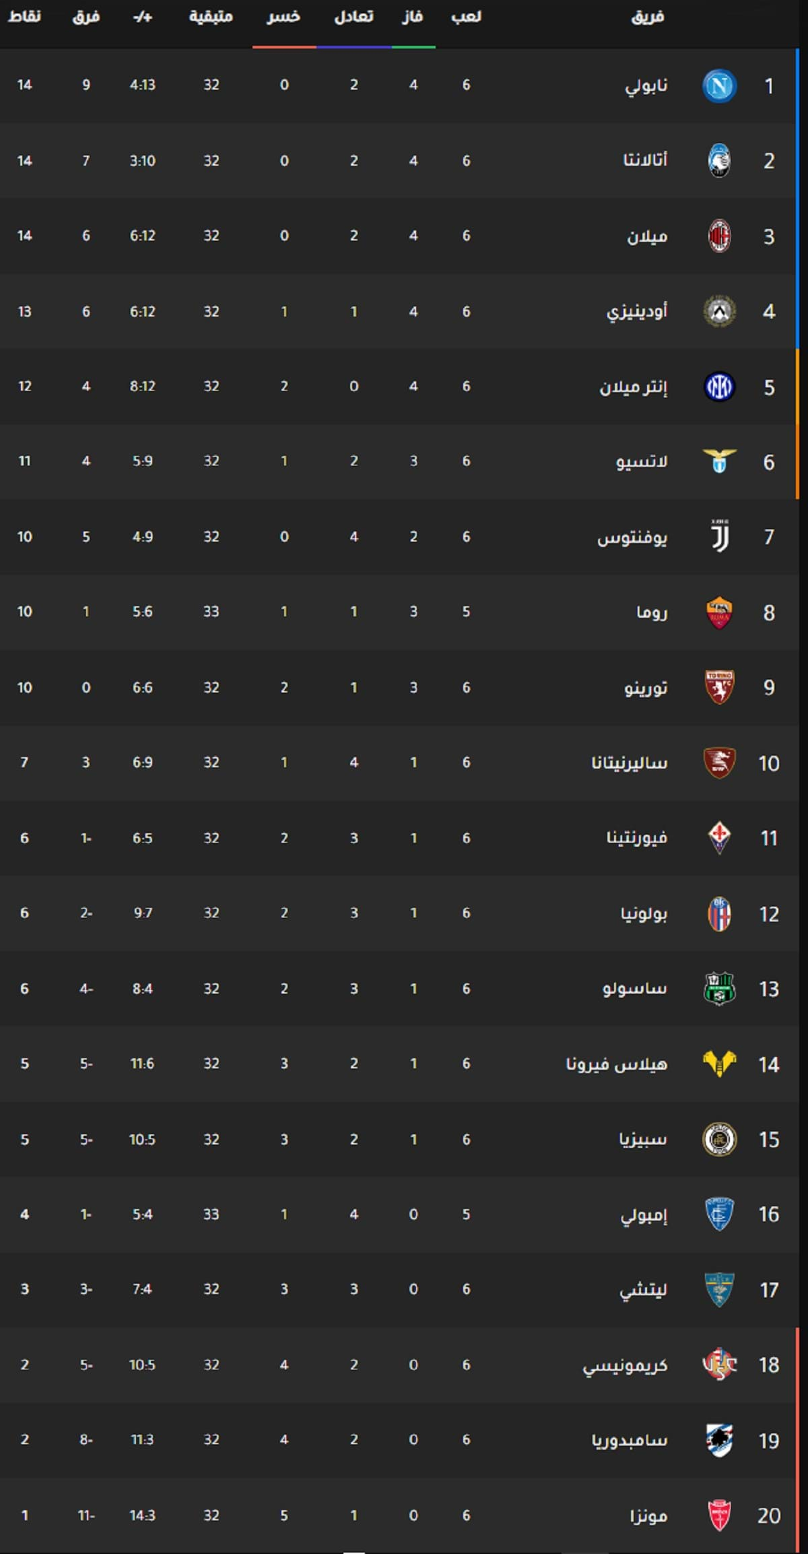Click the Lazio eagle crest
The height and width of the screenshot is (1554, 808).
[718, 461]
